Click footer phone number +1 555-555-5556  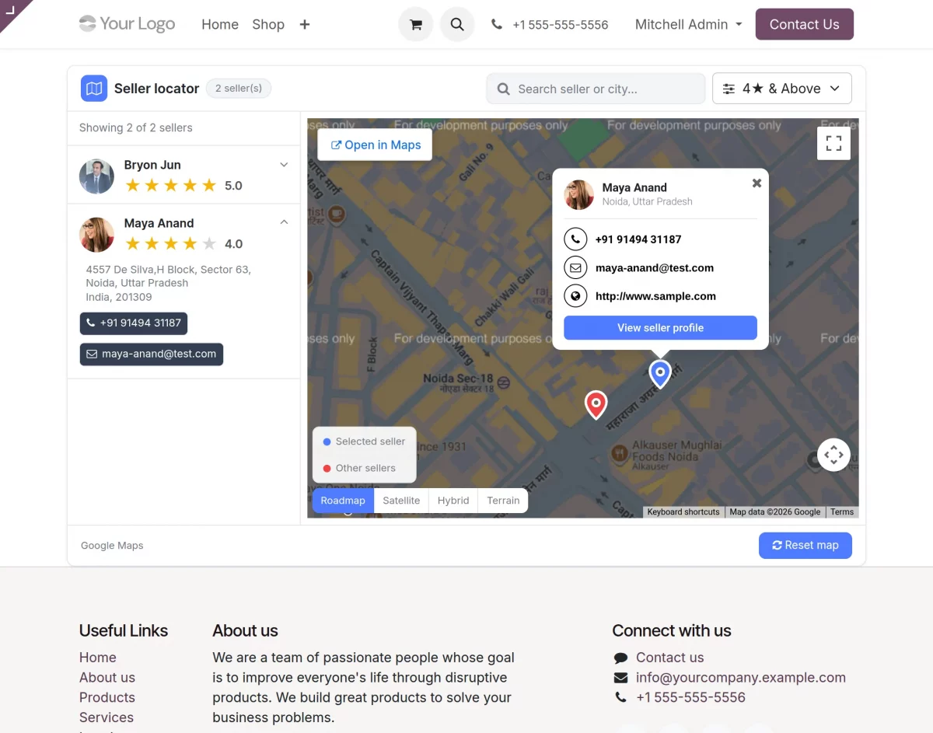point(690,698)
